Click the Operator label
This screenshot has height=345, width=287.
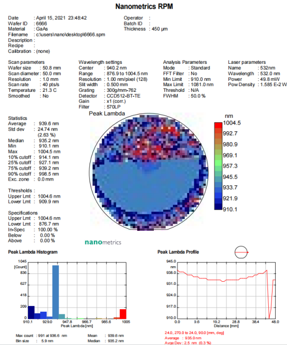pos(133,18)
